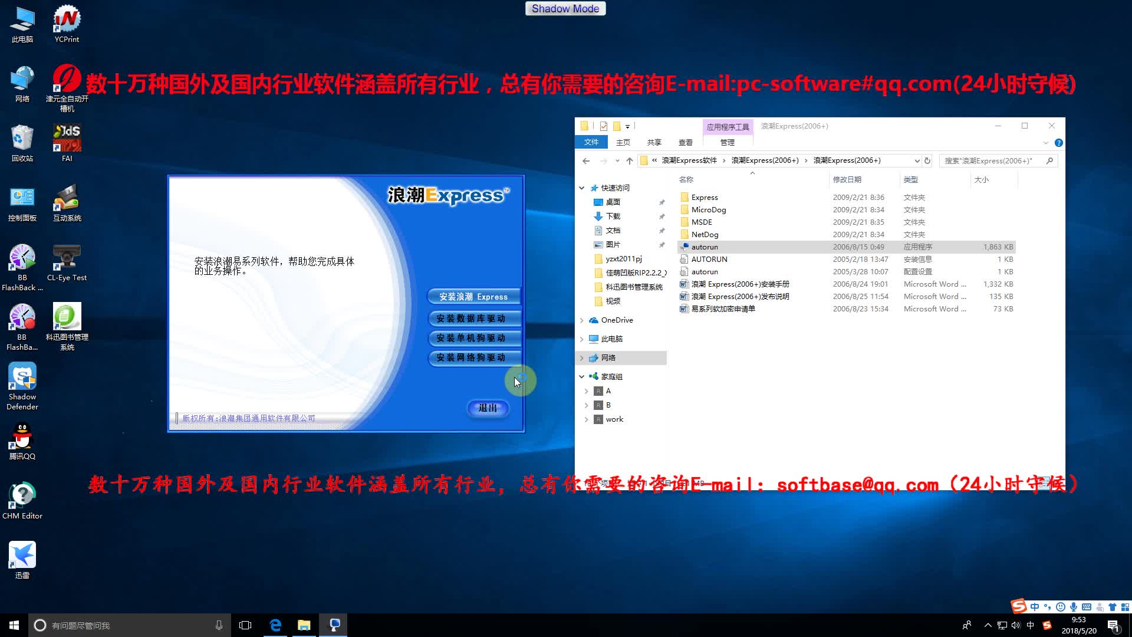The image size is (1132, 637).
Task: Click 安装浪潮 Express in the installer
Action: pos(473,296)
